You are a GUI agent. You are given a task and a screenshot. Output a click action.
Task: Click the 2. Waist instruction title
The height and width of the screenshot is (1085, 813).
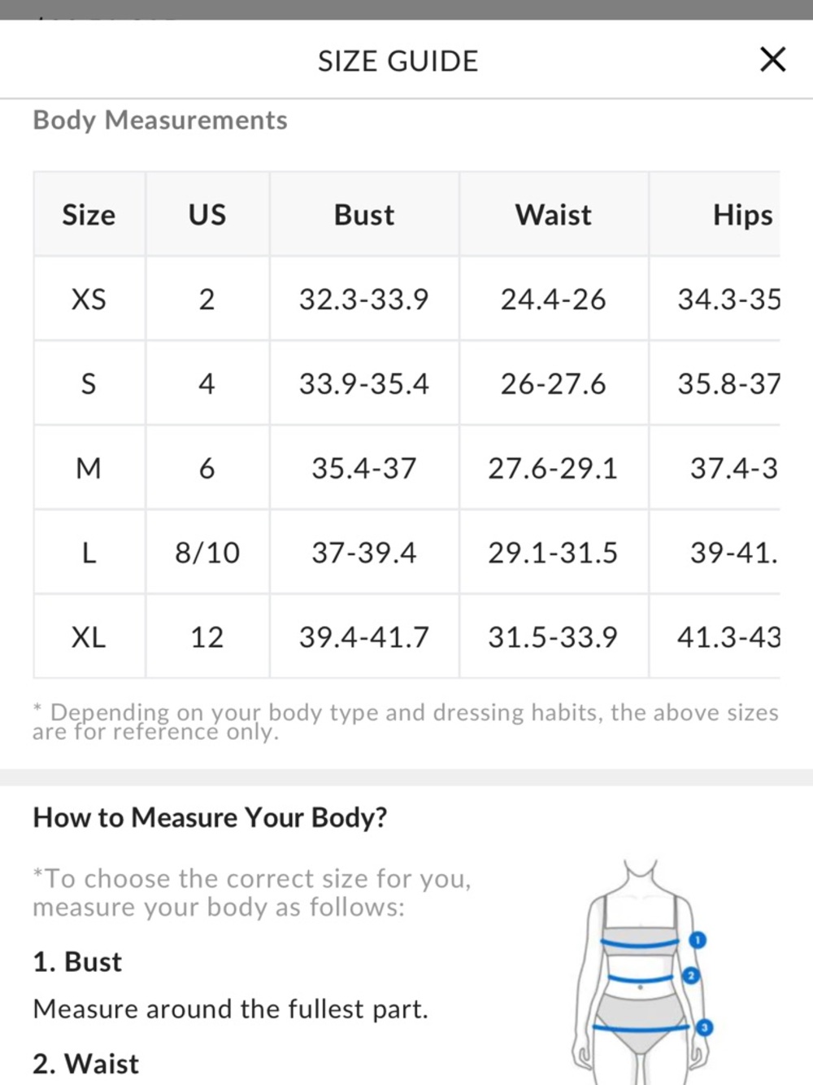[86, 1064]
